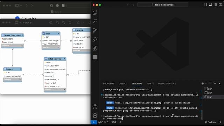Click the team table header dropdown arrow
The image size is (224, 126).
58,34
